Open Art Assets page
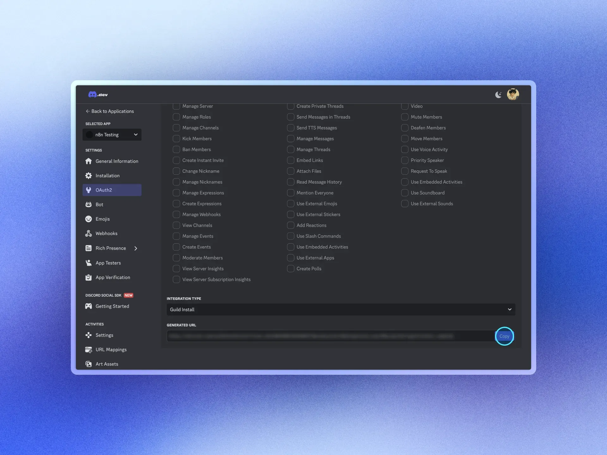The width and height of the screenshot is (607, 455). pyautogui.click(x=112, y=364)
